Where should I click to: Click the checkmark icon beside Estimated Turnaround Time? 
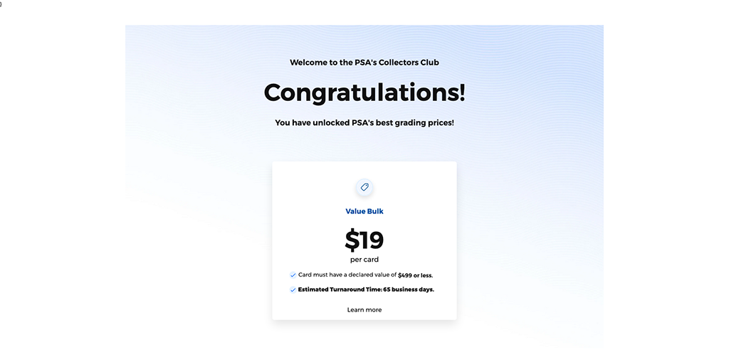293,289
